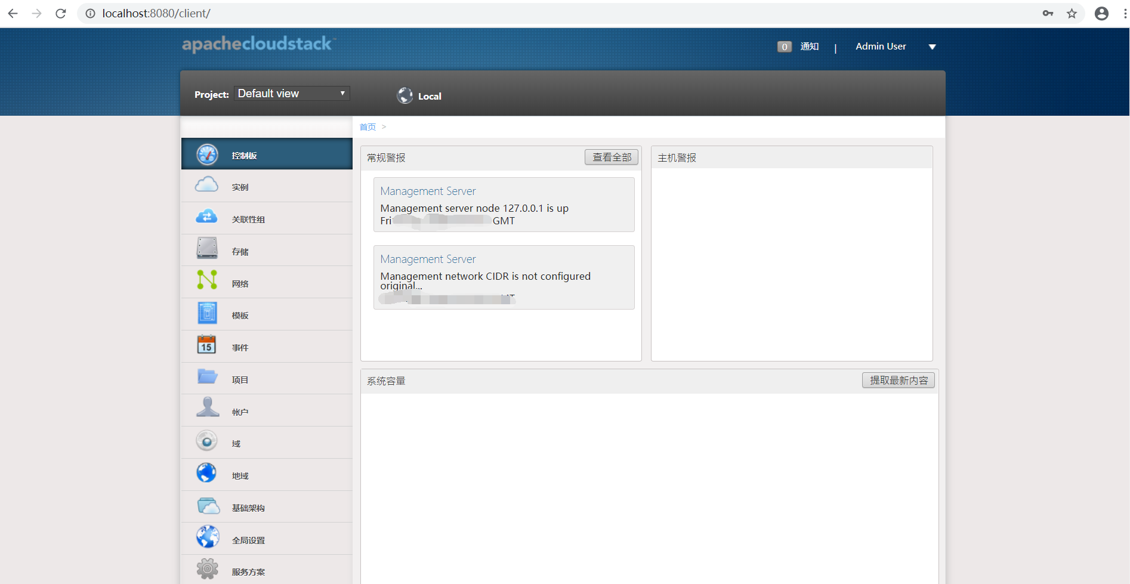Expand the Admin User menu arrow
Image resolution: width=1130 pixels, height=584 pixels.
tap(933, 47)
